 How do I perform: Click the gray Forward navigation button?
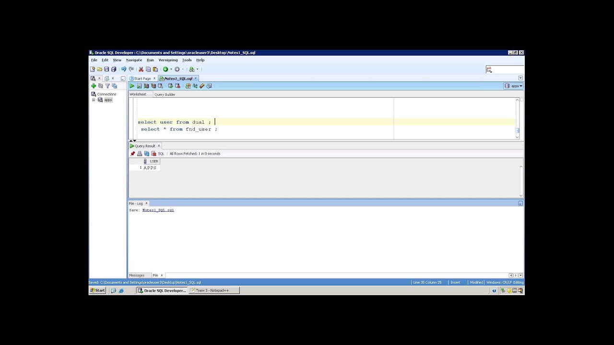point(177,69)
